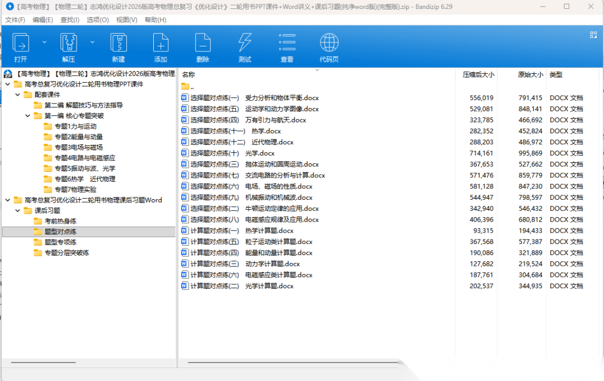
Task: Select file 计算题对点练(二) 光学计算题.docx
Action: (x=242, y=286)
